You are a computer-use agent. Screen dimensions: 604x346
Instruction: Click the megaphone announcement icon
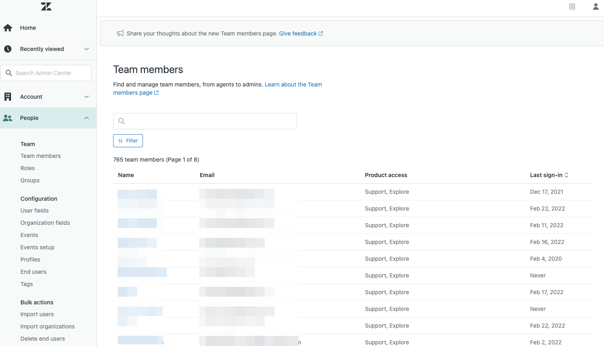[x=120, y=33]
